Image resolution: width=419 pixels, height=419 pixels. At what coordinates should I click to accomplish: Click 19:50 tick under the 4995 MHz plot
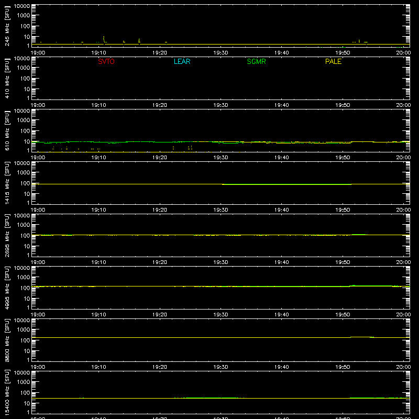(343, 315)
